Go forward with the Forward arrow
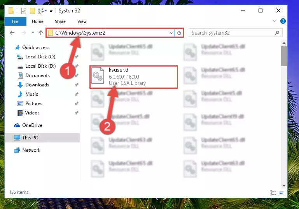This screenshot has height=209, width=299. pos(24,33)
